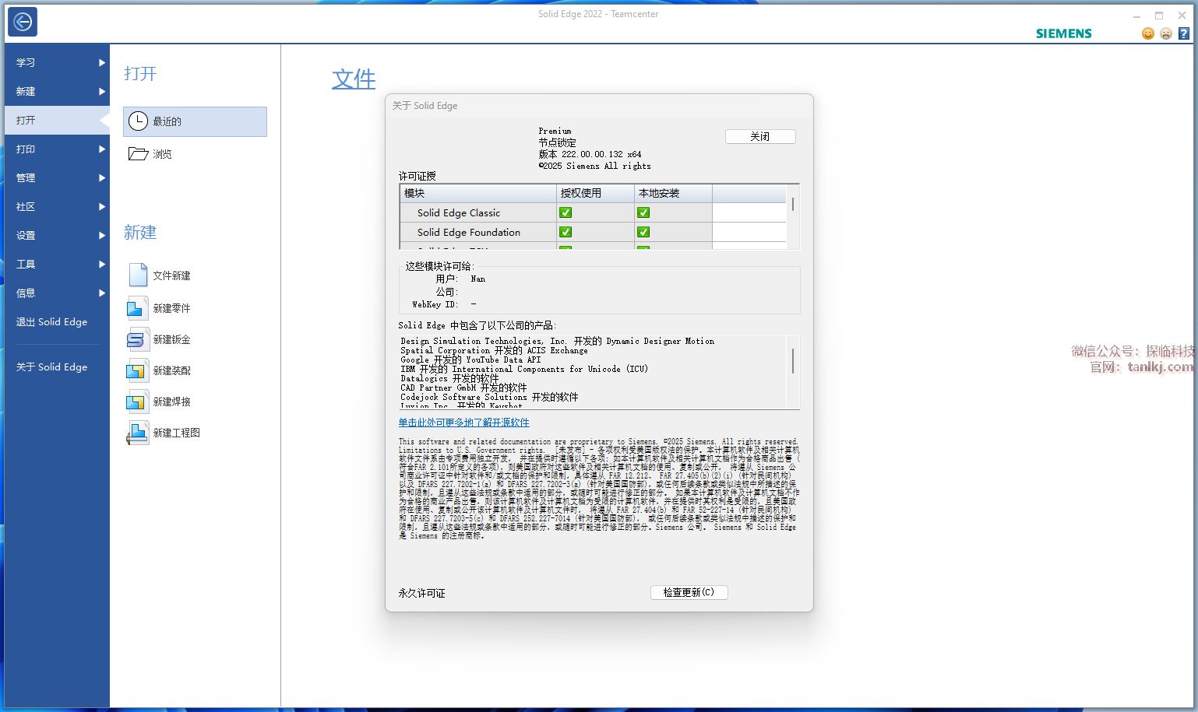Image resolution: width=1198 pixels, height=712 pixels.
Task: Click the 永久许可证 license text
Action: click(421, 593)
